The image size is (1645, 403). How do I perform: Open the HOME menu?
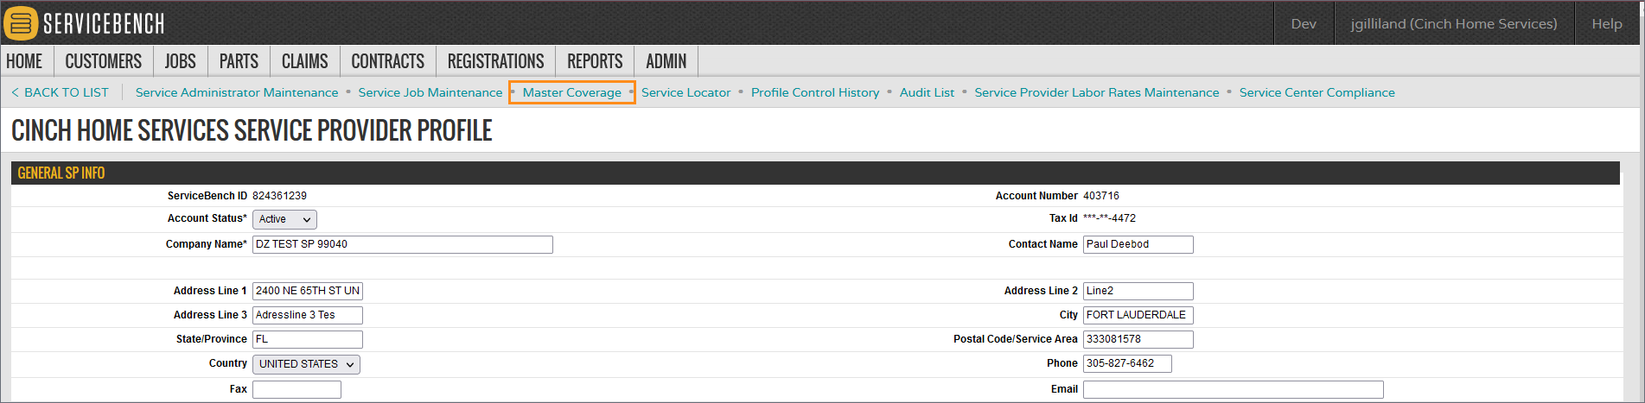(24, 61)
